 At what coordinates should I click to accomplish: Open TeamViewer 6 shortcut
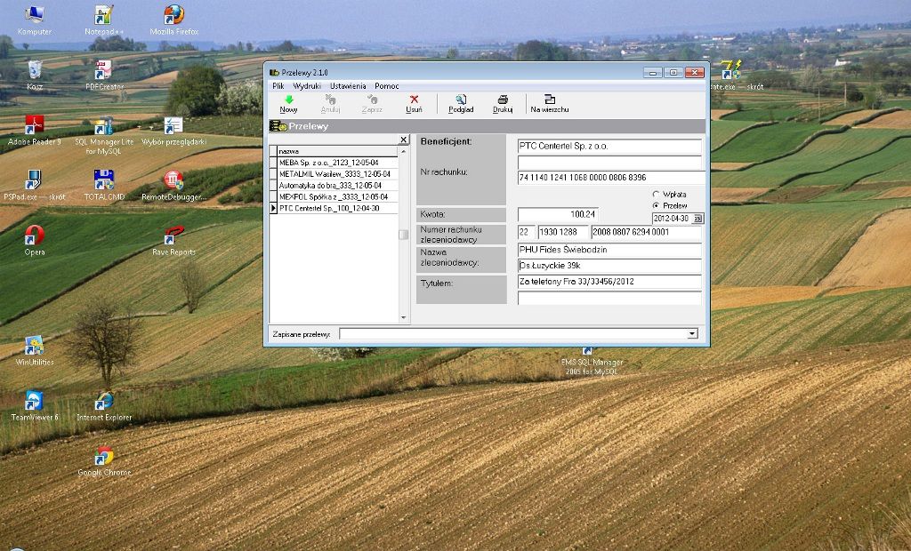[x=35, y=406]
